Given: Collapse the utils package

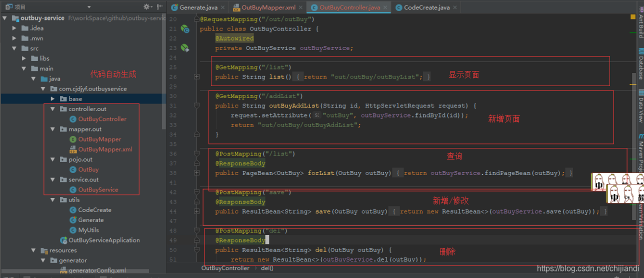Looking at the screenshot, I should click(53, 199).
